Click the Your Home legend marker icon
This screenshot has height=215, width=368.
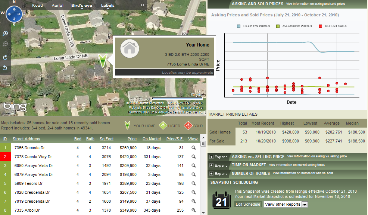coord(127,125)
